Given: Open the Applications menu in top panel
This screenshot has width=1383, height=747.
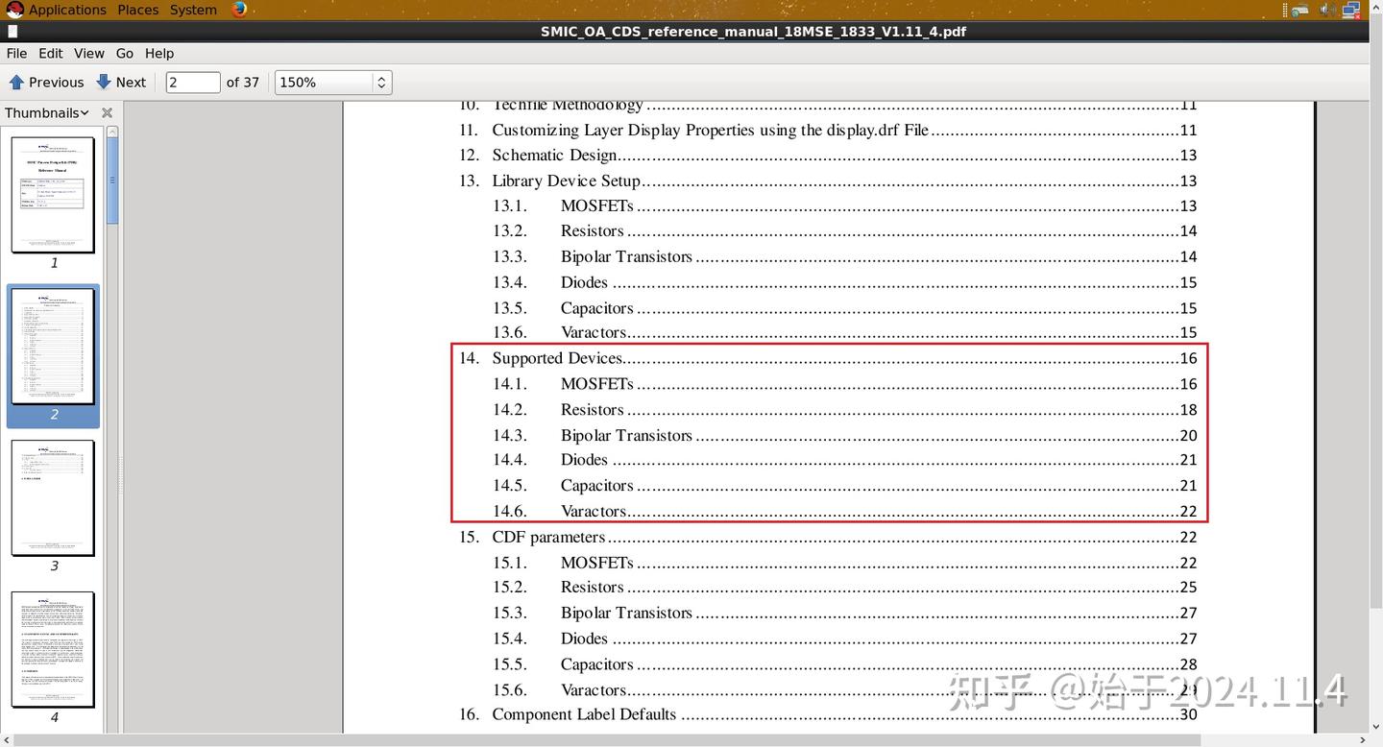Looking at the screenshot, I should pyautogui.click(x=57, y=10).
